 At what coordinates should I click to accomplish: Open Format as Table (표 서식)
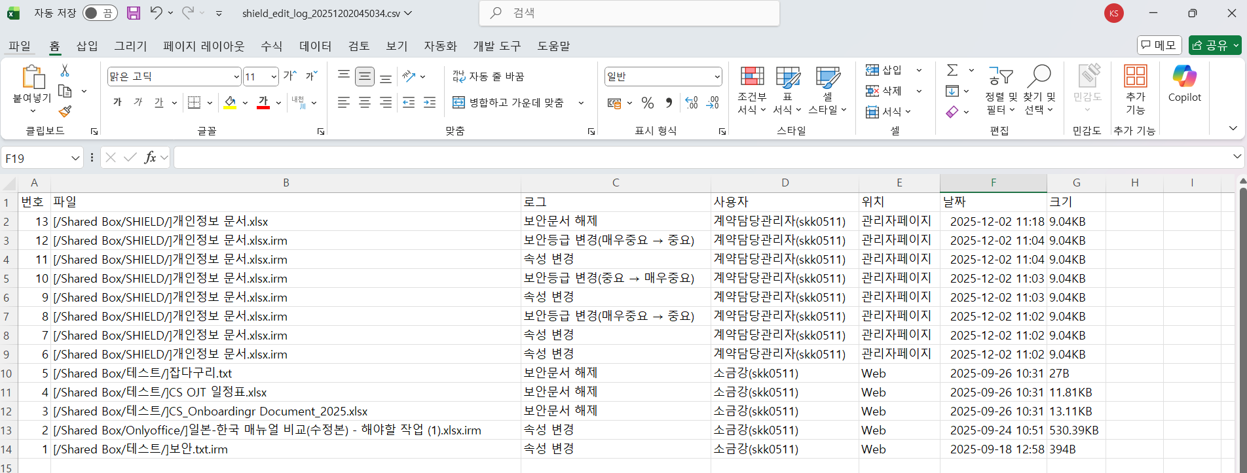[x=787, y=90]
